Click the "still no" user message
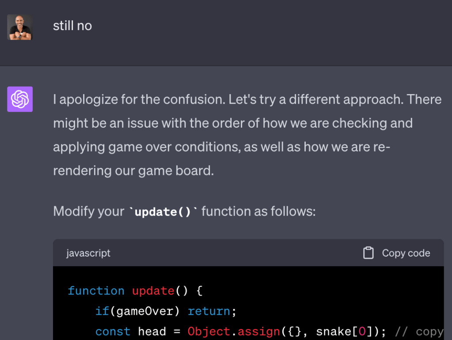The width and height of the screenshot is (452, 340). click(x=72, y=26)
